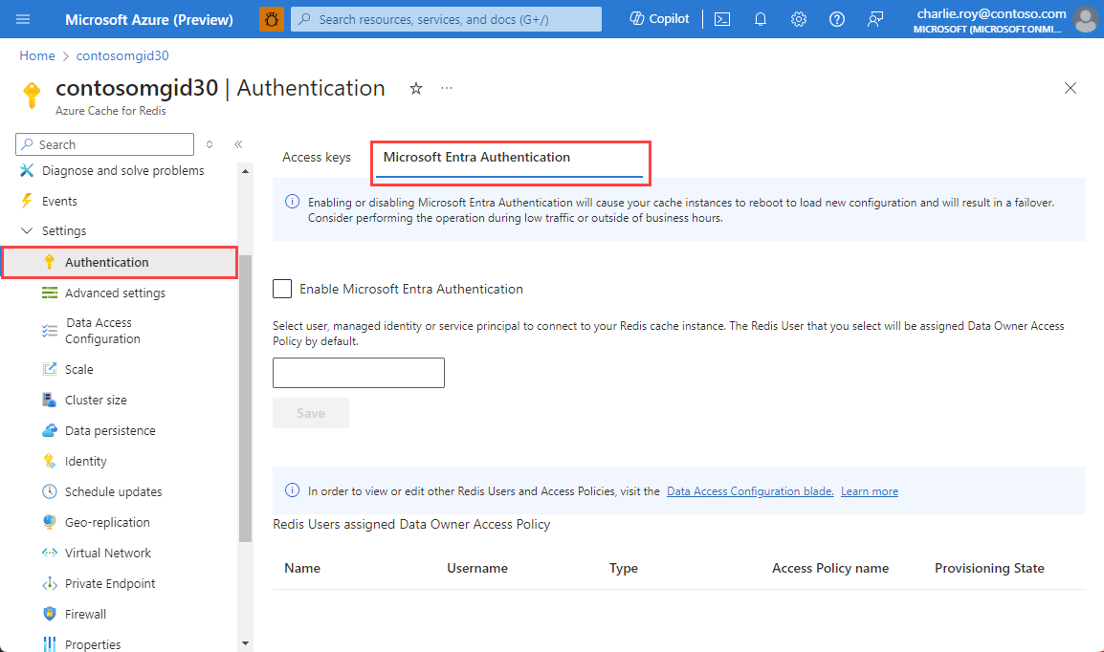Send feedback via the person speech-bubble icon
Viewport: 1104px width, 652px height.
click(875, 18)
